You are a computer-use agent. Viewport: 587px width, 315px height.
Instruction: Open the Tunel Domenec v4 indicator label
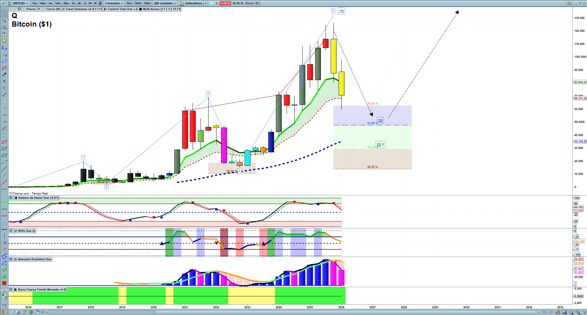(84, 9)
